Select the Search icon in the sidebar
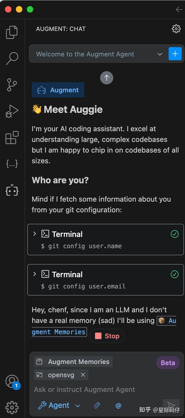The height and width of the screenshot is (418, 185). (x=12, y=58)
